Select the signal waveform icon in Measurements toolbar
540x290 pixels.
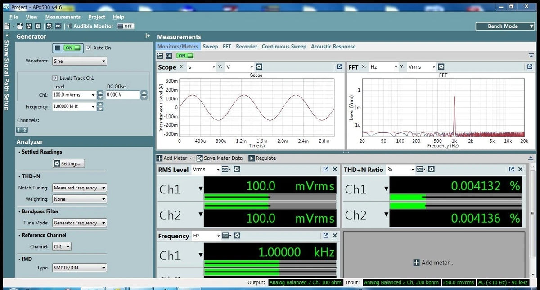click(169, 55)
